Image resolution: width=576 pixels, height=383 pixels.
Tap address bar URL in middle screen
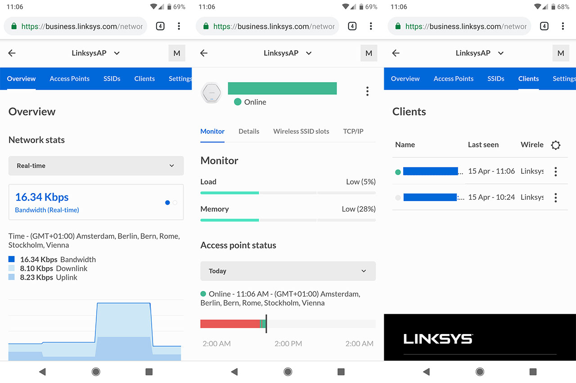click(274, 26)
